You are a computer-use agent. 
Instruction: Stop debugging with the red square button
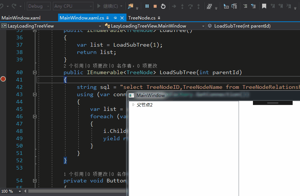coord(155,6)
